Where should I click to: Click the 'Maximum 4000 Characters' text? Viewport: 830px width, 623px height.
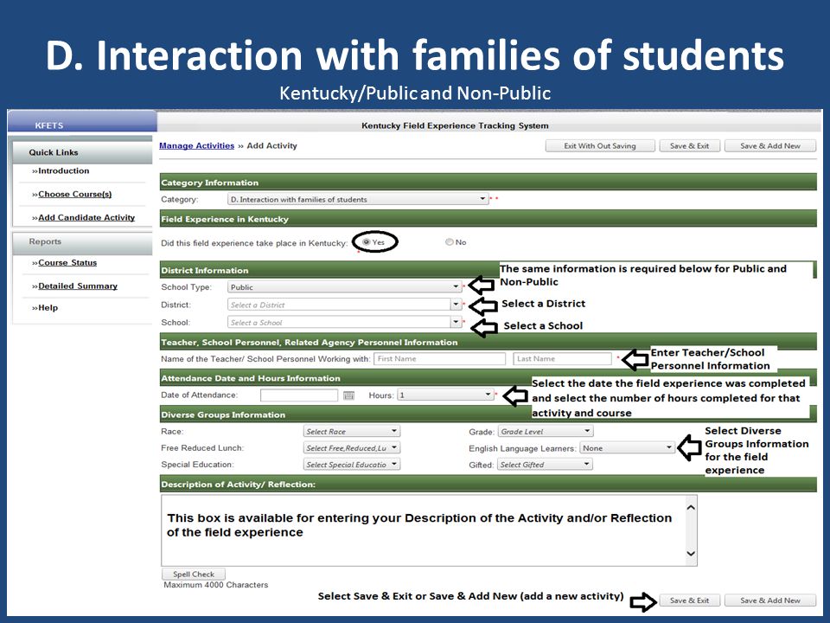(x=216, y=585)
